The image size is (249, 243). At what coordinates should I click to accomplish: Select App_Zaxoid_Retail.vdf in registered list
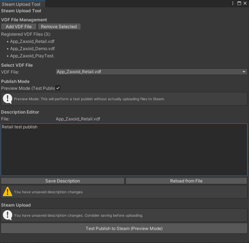point(32,41)
